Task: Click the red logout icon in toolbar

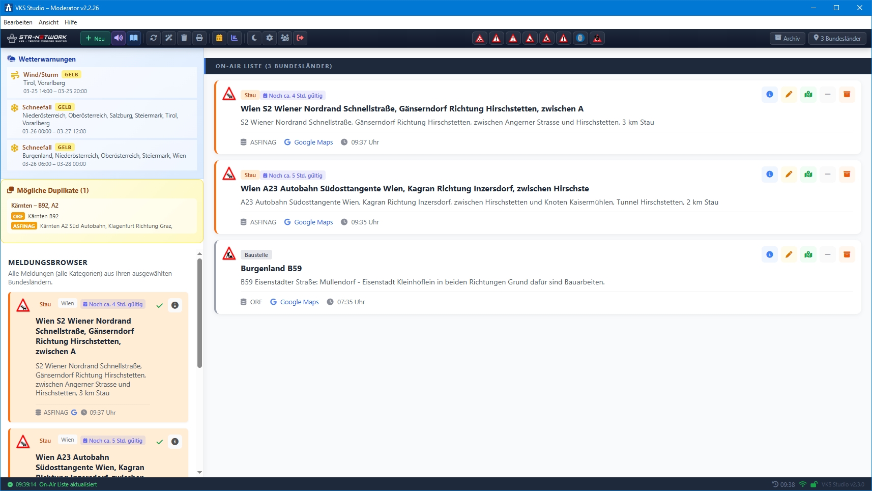Action: tap(300, 38)
